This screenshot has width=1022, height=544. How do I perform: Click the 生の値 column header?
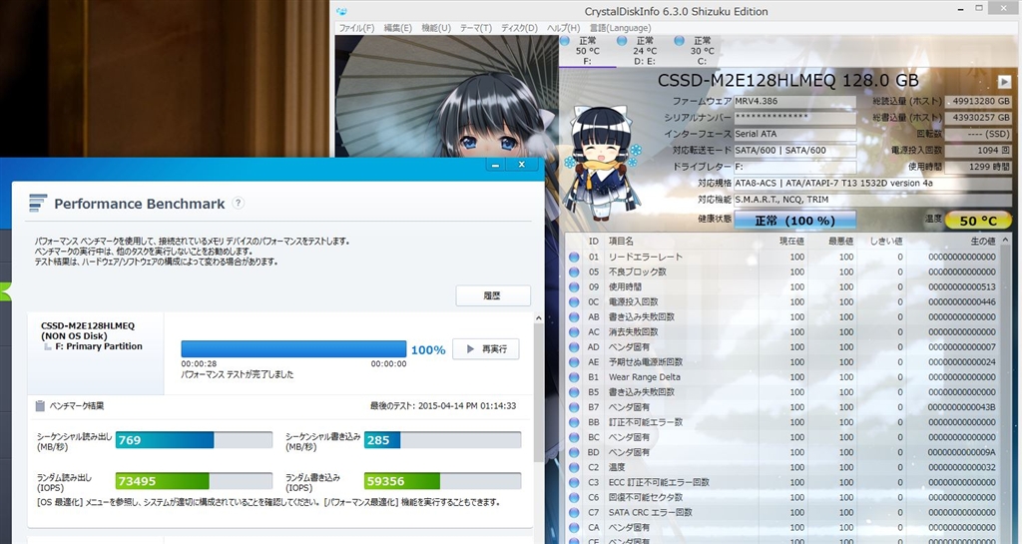pos(982,241)
